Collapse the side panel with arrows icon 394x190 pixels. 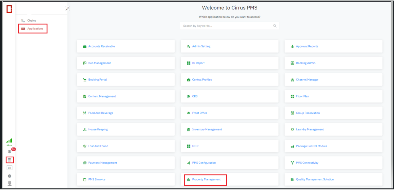point(67,8)
